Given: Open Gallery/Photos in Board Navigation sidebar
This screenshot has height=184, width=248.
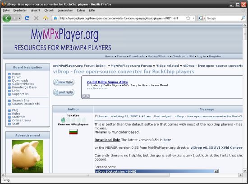Looking at the screenshot, I should pyautogui.click(x=23, y=84).
